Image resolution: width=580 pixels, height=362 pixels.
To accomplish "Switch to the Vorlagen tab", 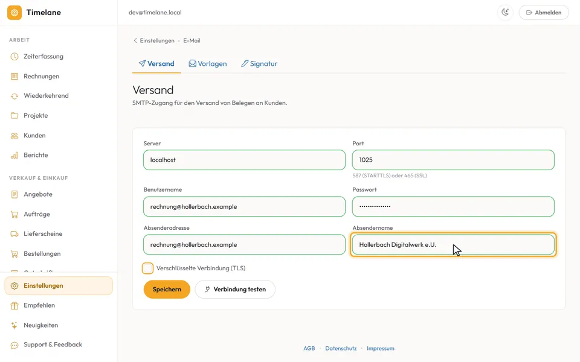I will tap(207, 63).
